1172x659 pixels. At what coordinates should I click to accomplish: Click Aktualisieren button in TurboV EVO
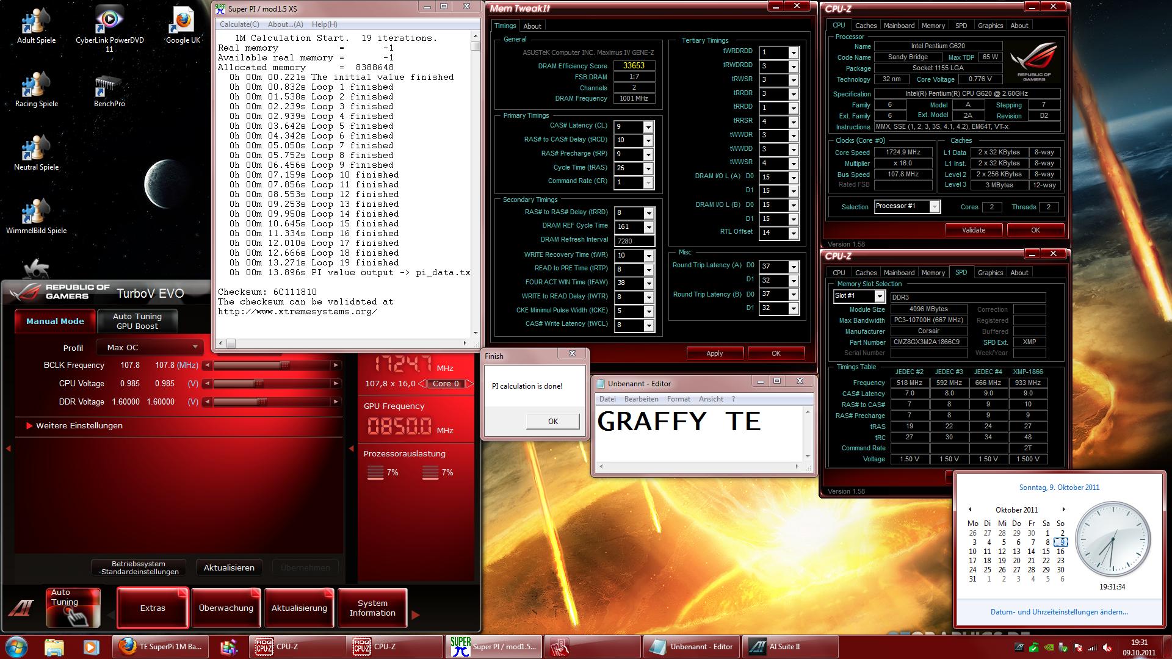click(x=229, y=567)
